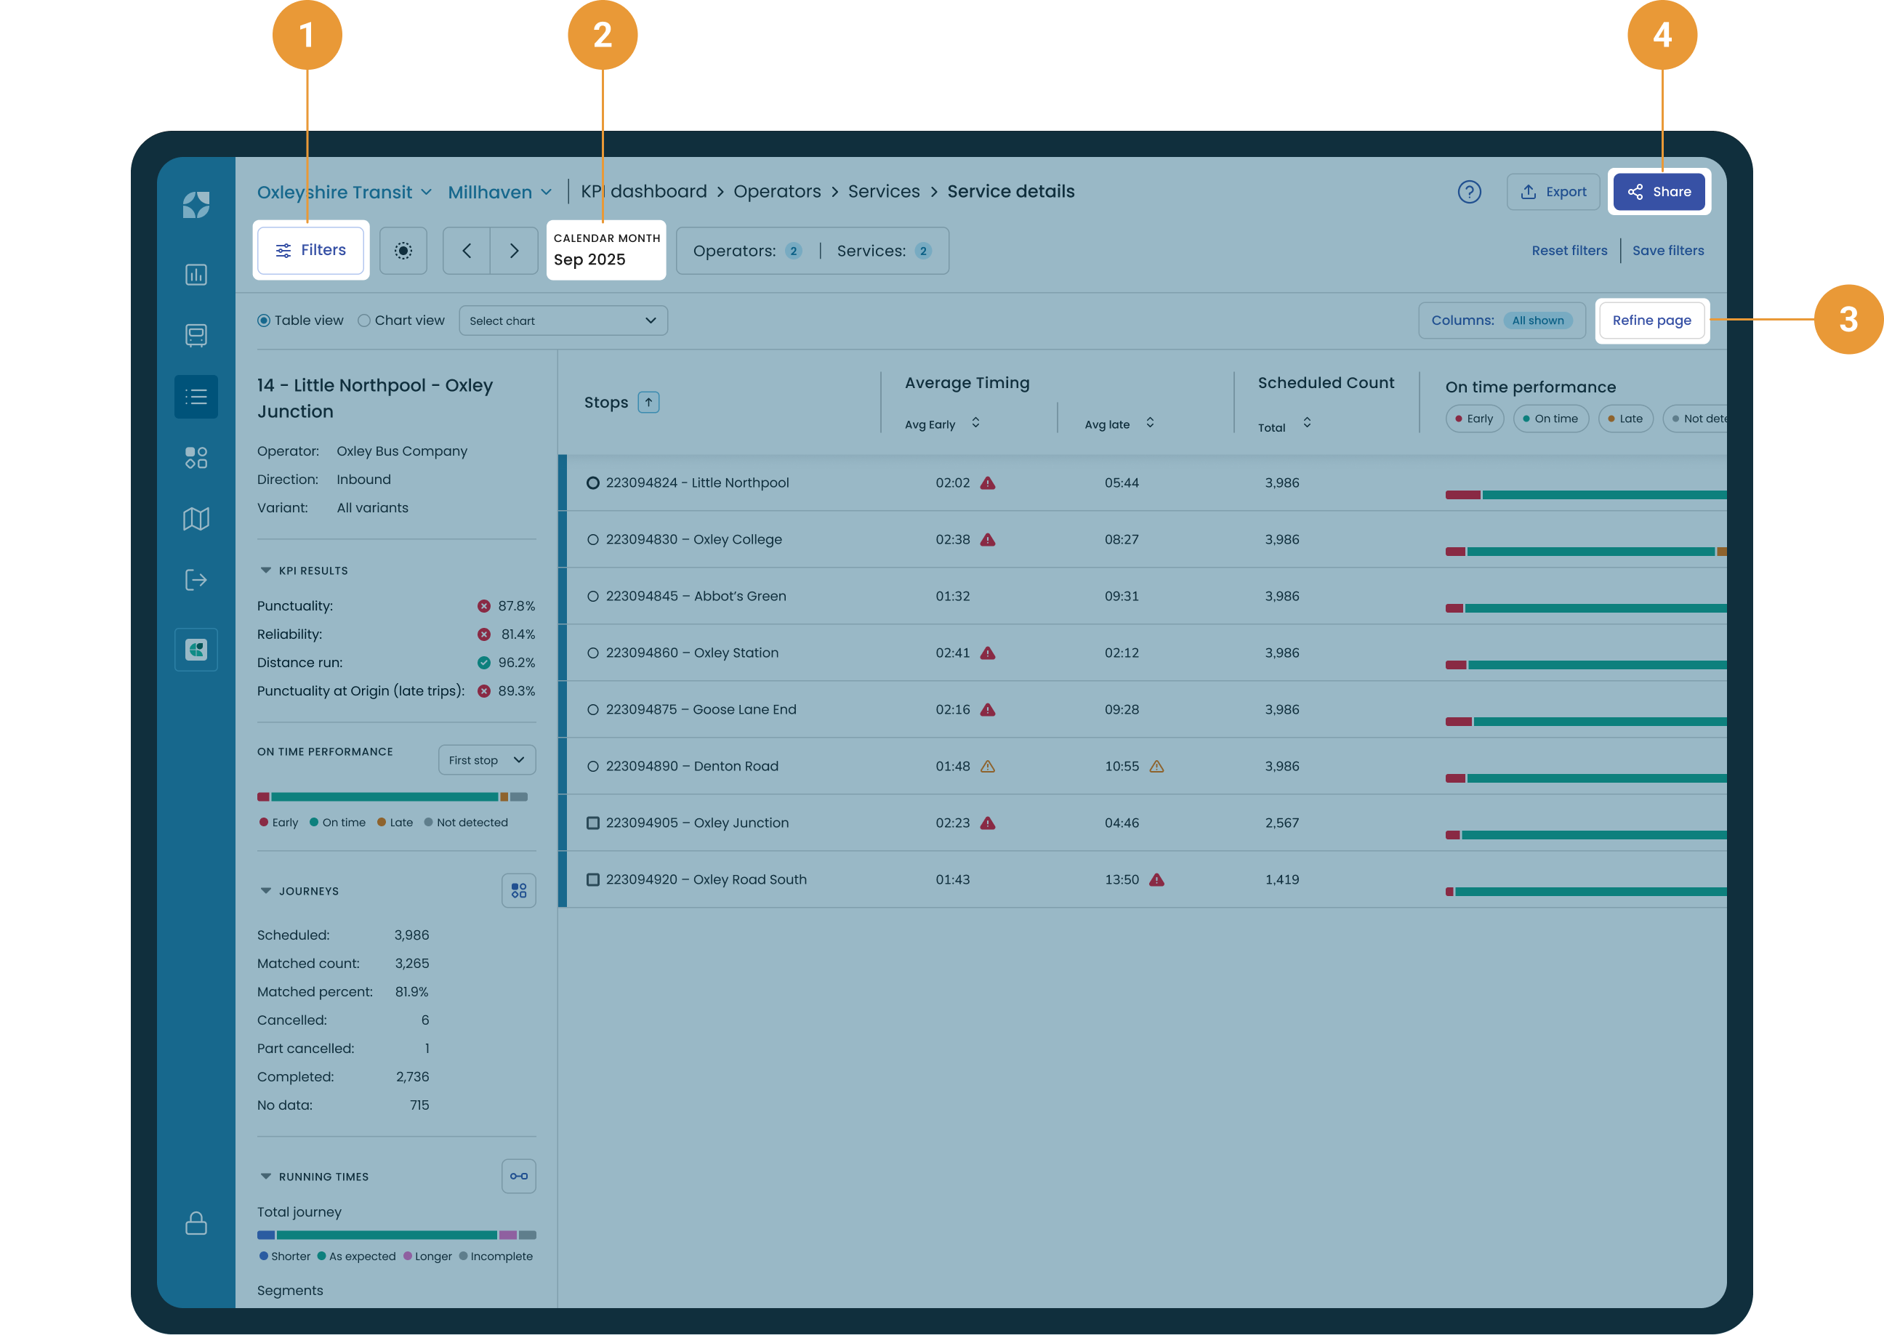
Task: Go to previous calendar month arrow
Action: [467, 251]
